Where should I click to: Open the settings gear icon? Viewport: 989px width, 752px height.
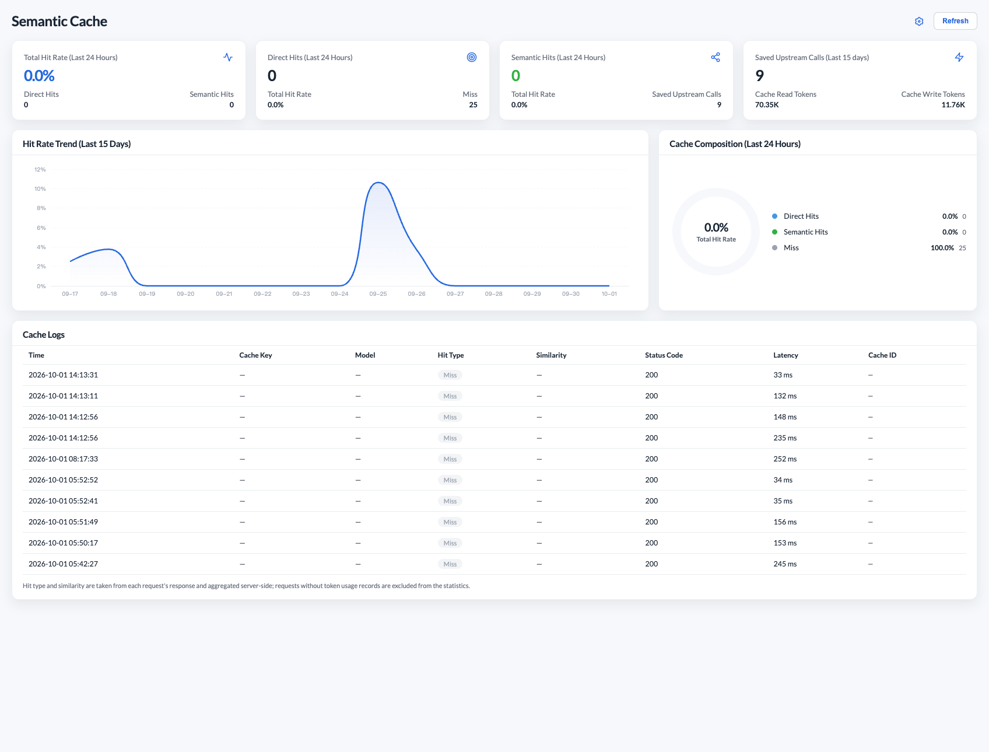919,21
